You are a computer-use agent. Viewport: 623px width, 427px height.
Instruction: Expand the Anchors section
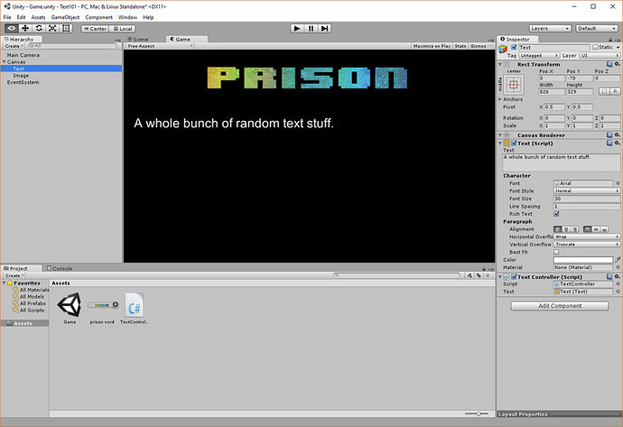pos(500,99)
